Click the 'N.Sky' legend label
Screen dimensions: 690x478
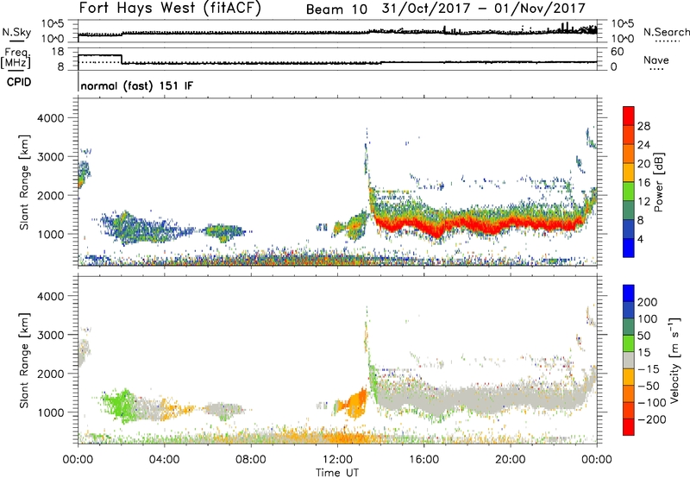pos(16,33)
